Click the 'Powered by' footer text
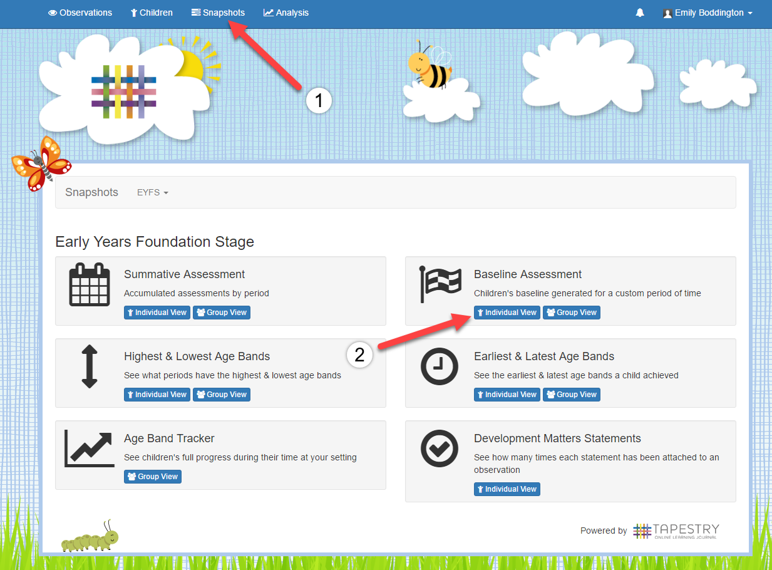The height and width of the screenshot is (570, 772). (604, 531)
